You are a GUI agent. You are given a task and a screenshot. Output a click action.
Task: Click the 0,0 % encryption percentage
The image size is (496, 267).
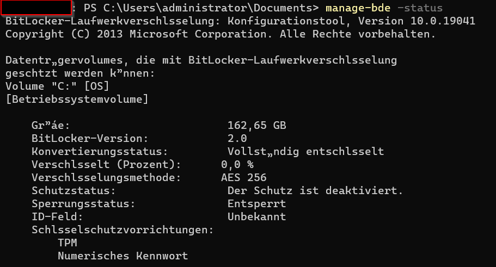point(237,165)
